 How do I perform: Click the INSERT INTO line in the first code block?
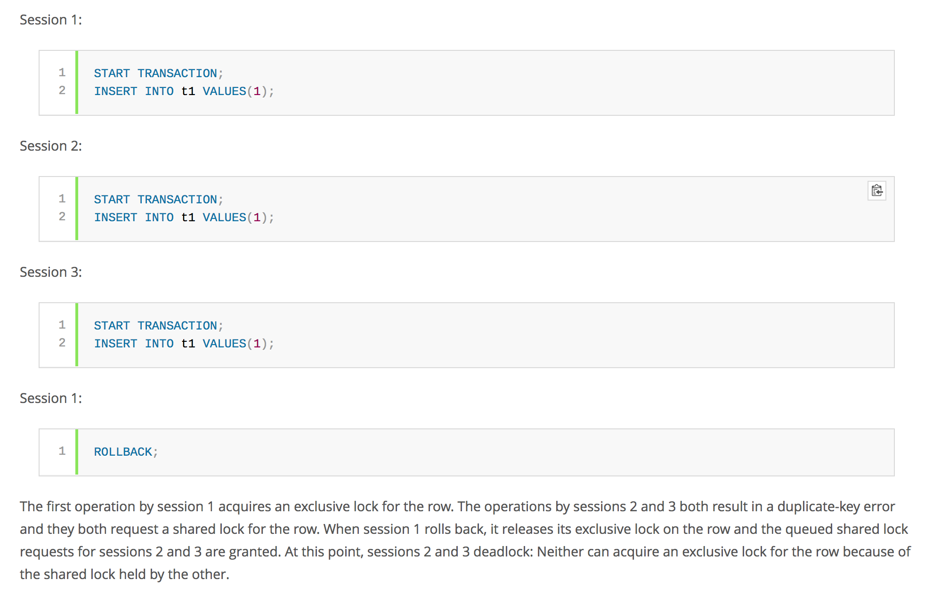tap(184, 91)
